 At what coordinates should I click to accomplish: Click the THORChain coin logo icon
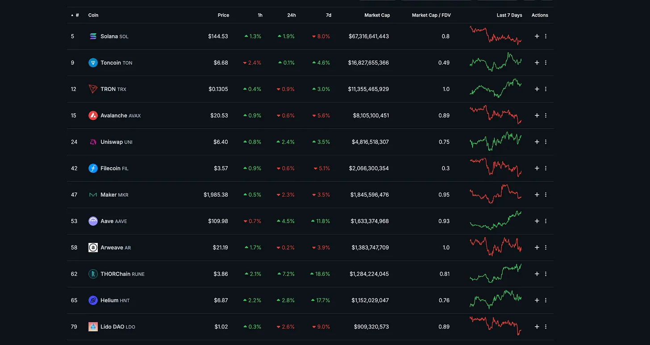(93, 274)
